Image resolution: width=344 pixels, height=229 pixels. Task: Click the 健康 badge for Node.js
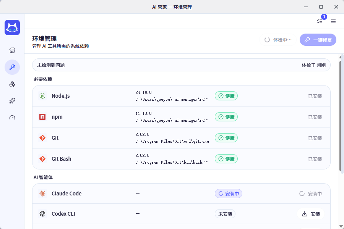pyautogui.click(x=226, y=96)
